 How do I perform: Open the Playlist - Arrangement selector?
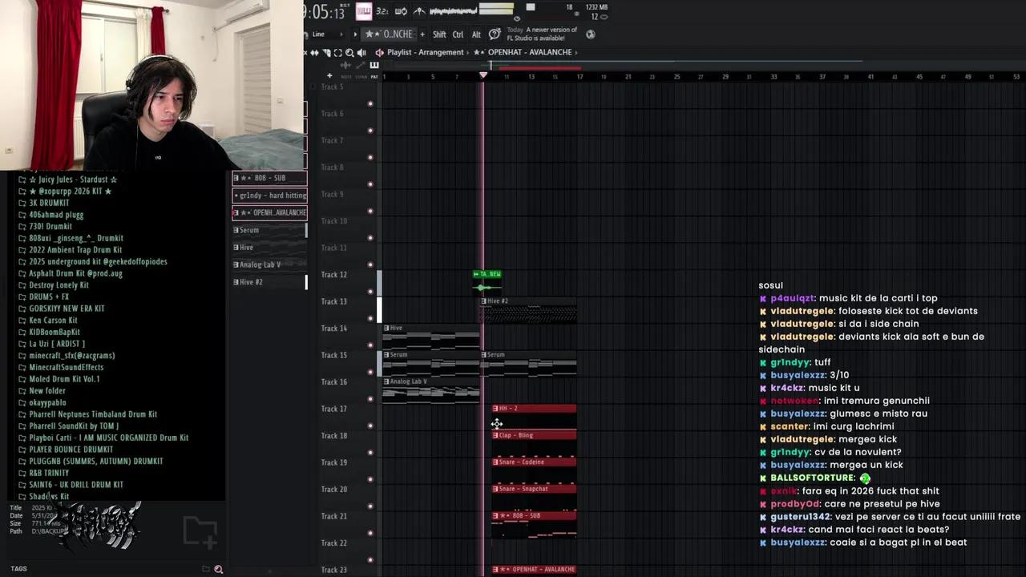(425, 52)
